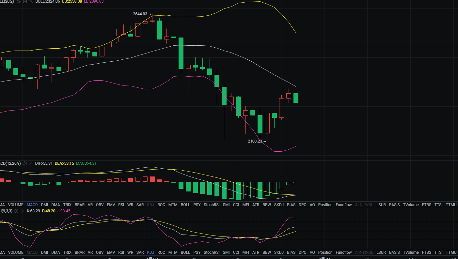The width and height of the screenshot is (458, 259).
Task: Choose CCI in the row beneath the KDJ chart
Action: (236, 252)
